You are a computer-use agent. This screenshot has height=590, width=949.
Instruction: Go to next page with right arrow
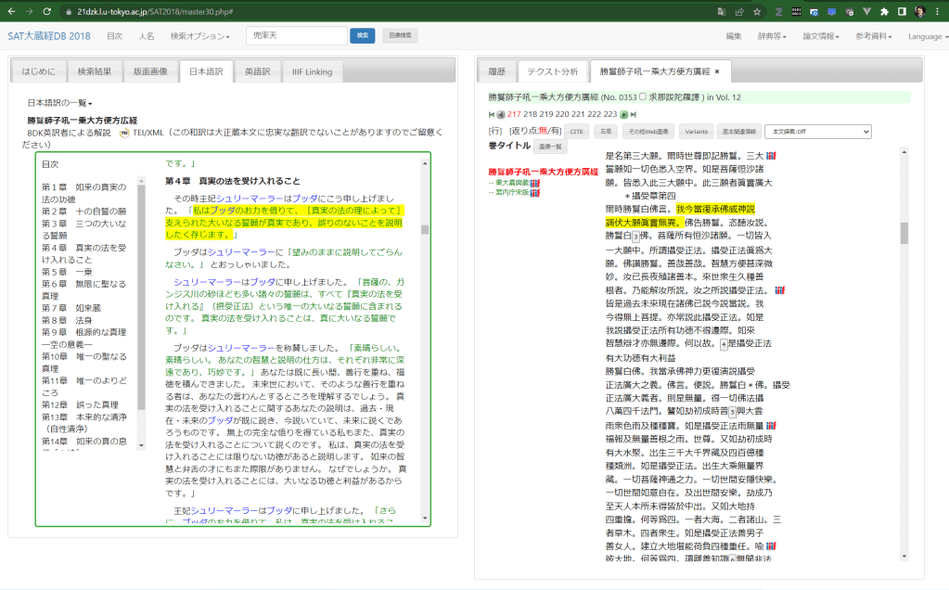click(x=624, y=114)
